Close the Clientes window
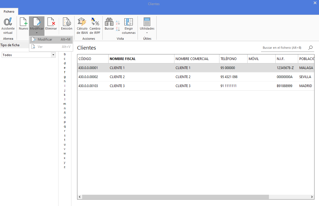Screen dimensions: 319x206 click(315, 3)
